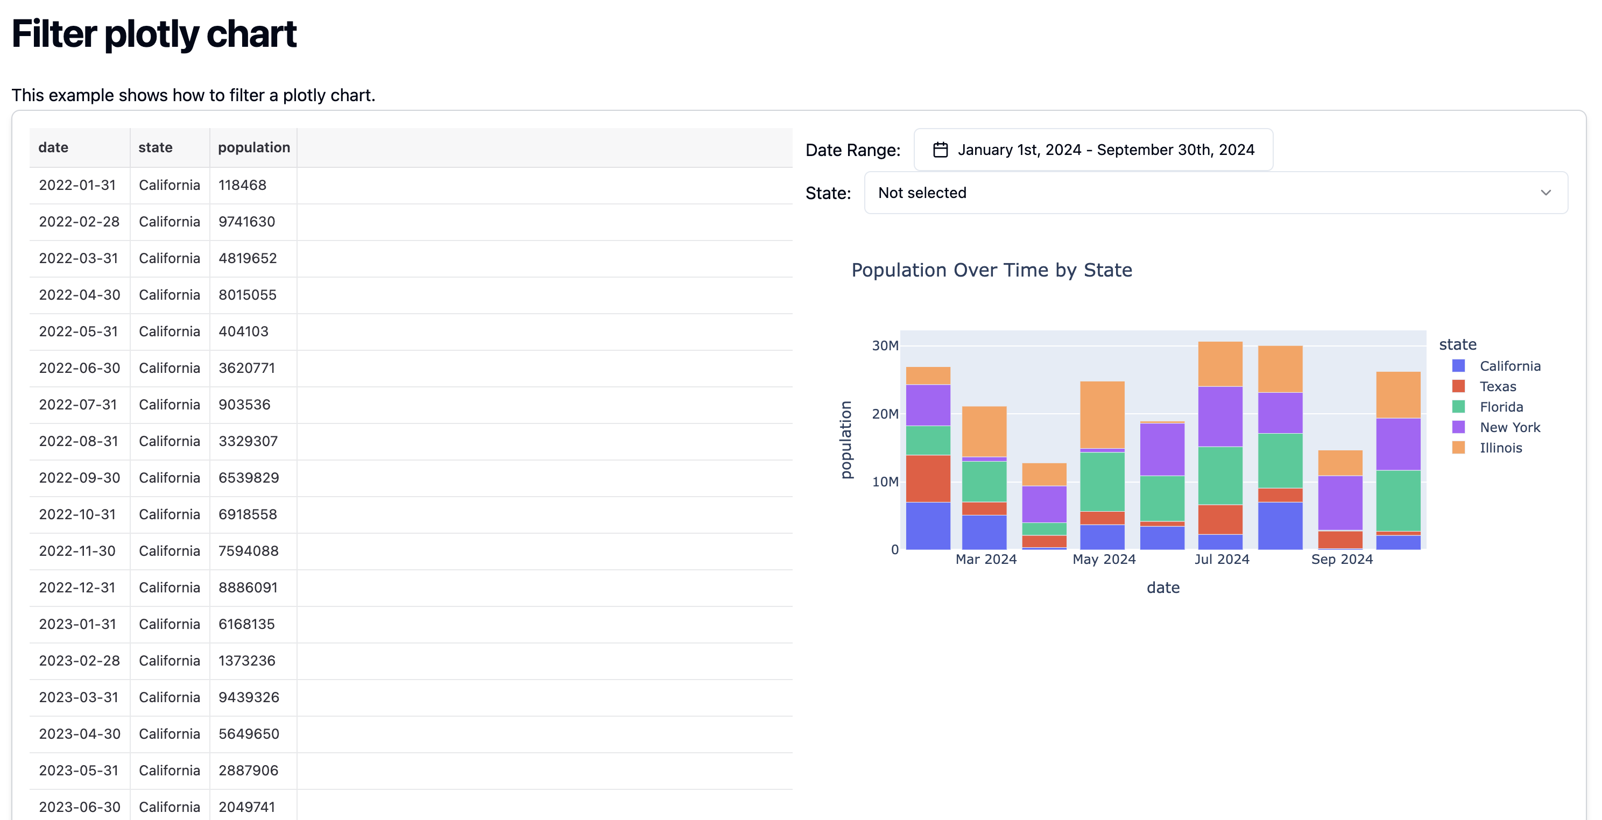Toggle Florida visibility in the chart legend
The height and width of the screenshot is (820, 1602).
[x=1502, y=407]
